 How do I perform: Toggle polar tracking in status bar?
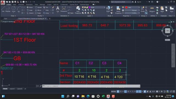[x=128, y=92]
